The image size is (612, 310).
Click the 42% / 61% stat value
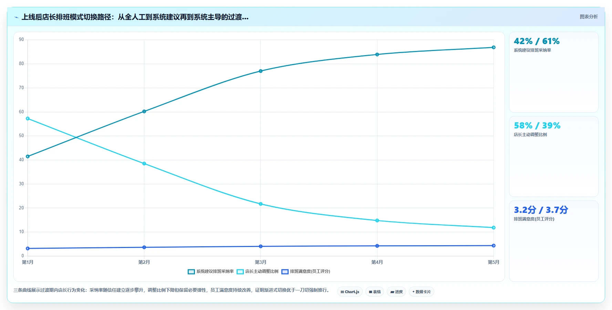click(537, 41)
